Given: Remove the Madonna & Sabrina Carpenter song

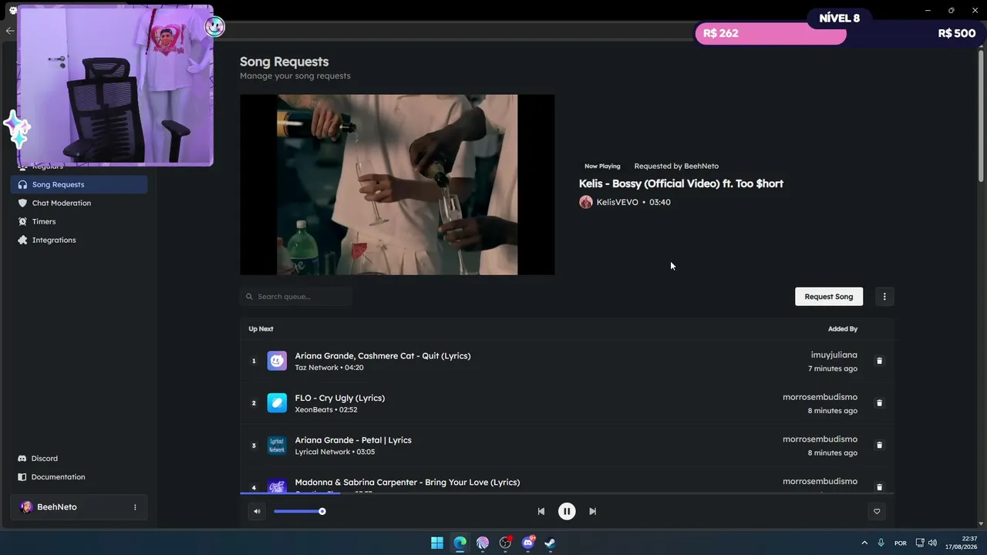Looking at the screenshot, I should 879,487.
